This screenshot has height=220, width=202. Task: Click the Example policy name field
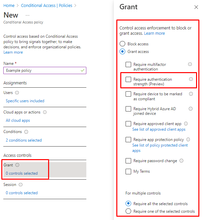pos(43,70)
